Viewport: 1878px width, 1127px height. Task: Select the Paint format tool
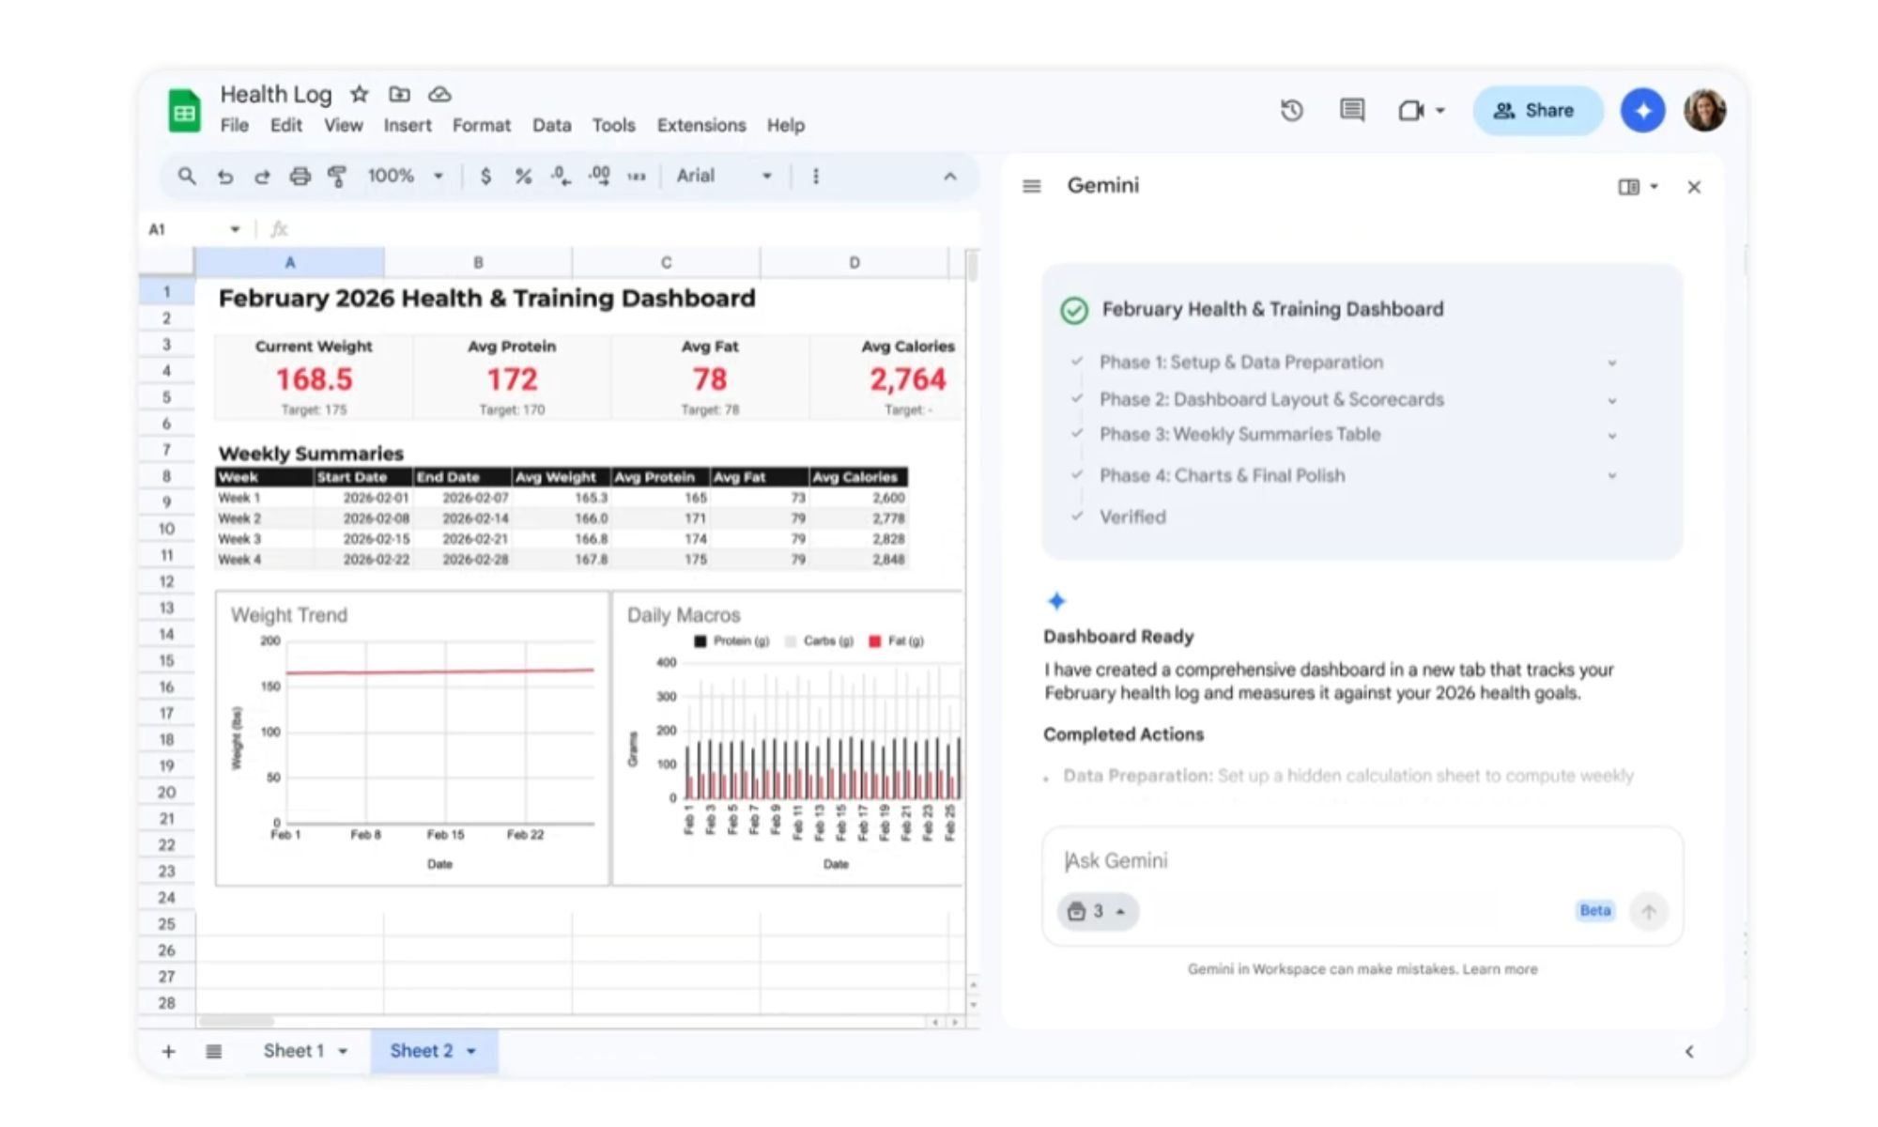(x=335, y=176)
